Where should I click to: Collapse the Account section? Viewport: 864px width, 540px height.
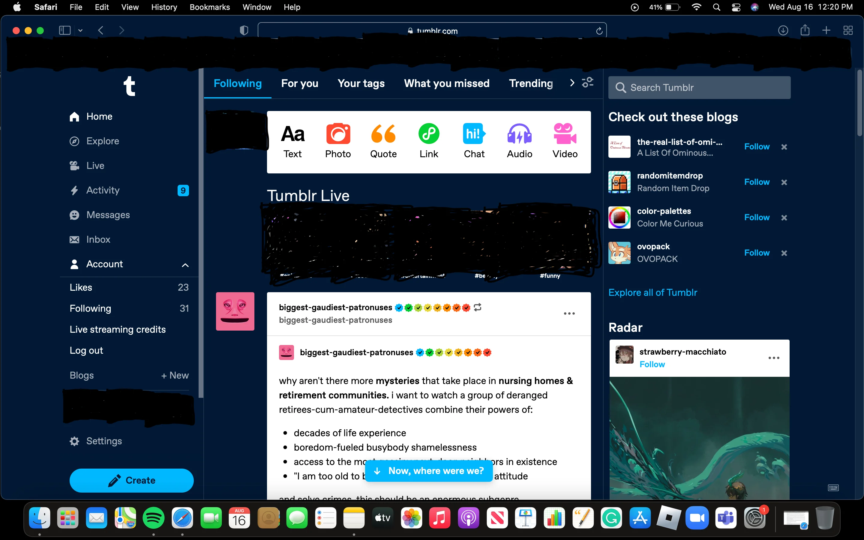(x=185, y=265)
